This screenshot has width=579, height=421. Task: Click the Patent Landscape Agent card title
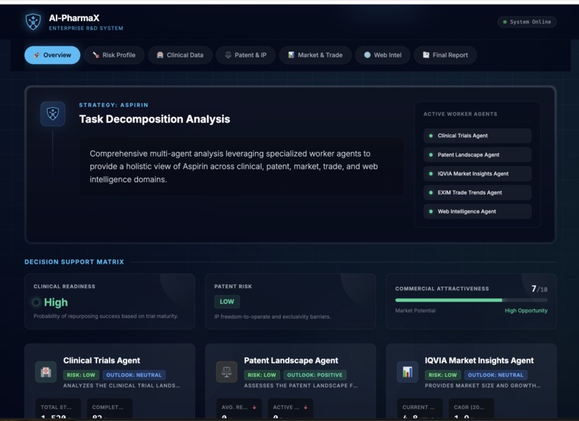(x=291, y=361)
